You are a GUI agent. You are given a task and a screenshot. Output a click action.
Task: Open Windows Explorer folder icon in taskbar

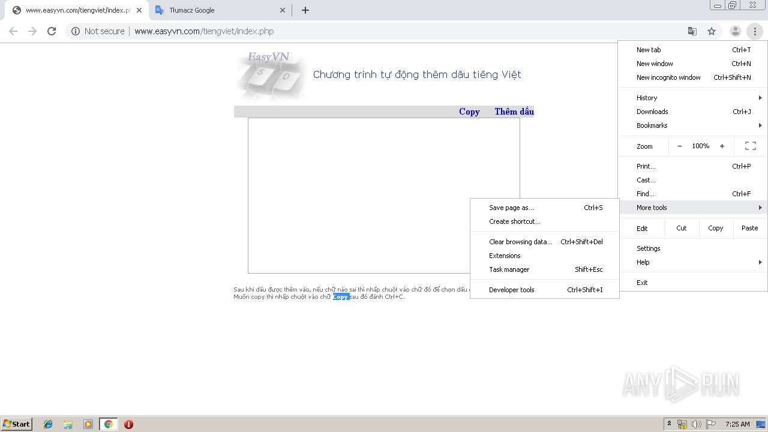point(68,424)
